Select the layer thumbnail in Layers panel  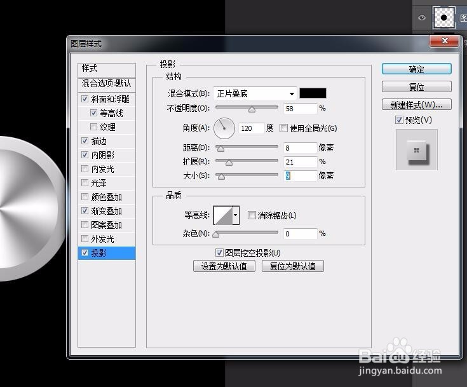(x=443, y=18)
